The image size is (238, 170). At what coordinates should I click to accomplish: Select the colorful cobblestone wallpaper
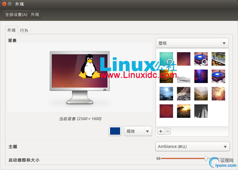pos(201,76)
